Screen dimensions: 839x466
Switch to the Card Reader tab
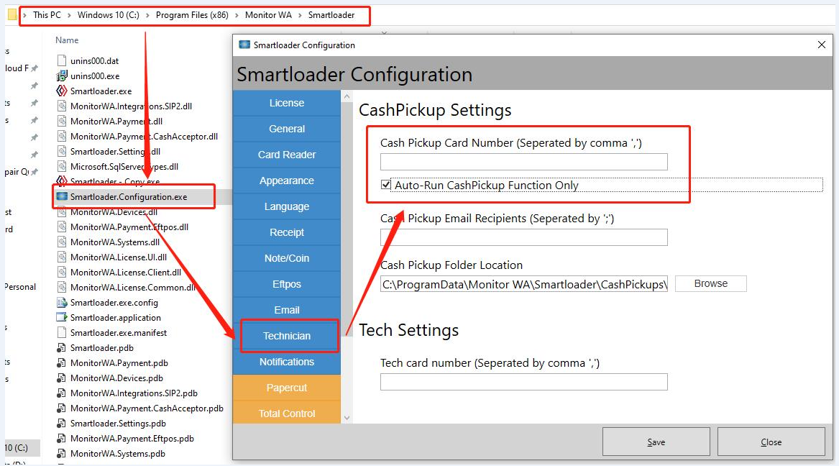coord(287,155)
